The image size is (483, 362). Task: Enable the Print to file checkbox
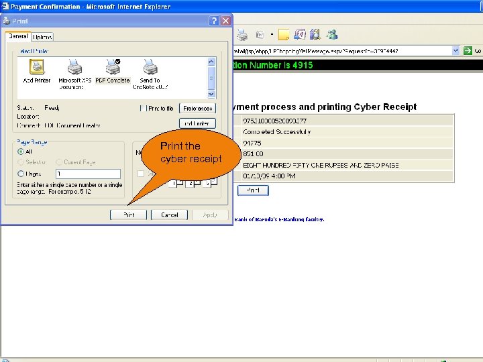pyautogui.click(x=144, y=109)
